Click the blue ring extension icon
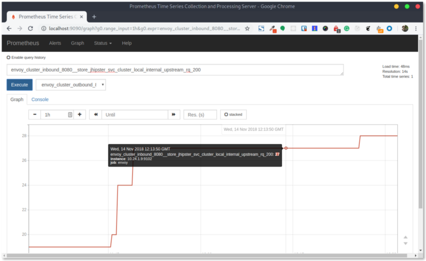 pos(389,29)
